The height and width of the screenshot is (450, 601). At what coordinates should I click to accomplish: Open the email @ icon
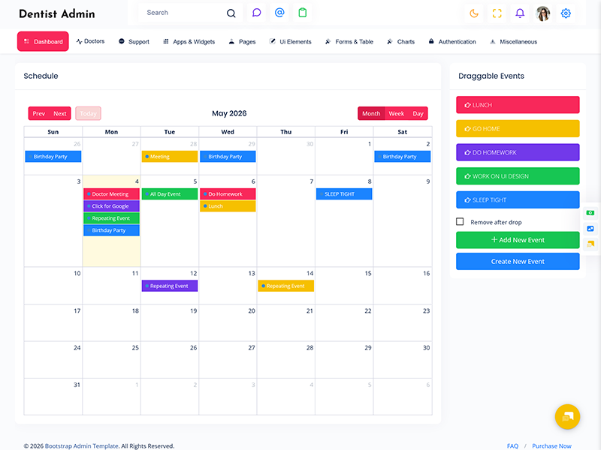pyautogui.click(x=279, y=13)
